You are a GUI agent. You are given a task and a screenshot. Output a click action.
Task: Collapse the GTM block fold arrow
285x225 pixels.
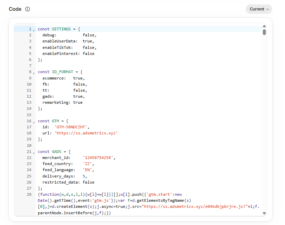(34, 122)
